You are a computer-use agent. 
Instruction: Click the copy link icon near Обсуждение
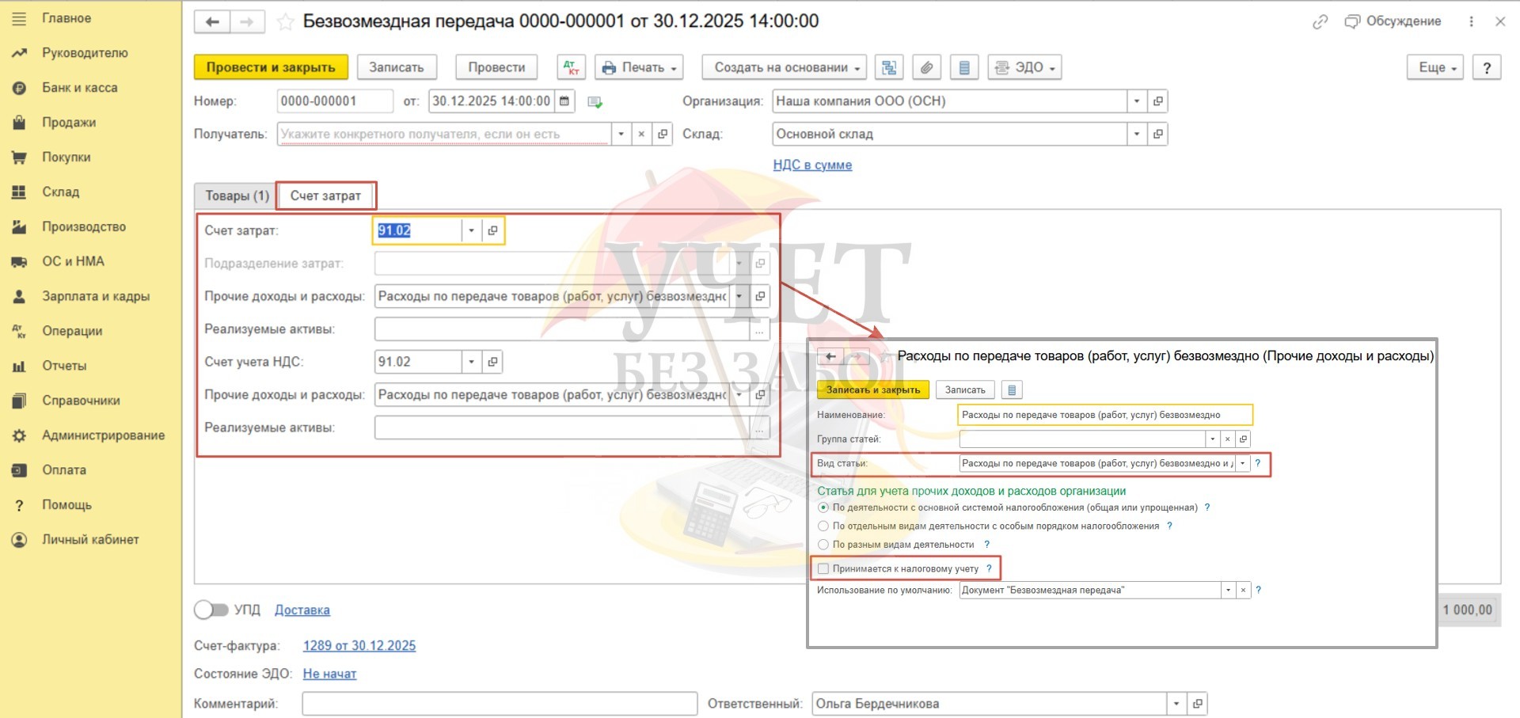(x=1320, y=22)
